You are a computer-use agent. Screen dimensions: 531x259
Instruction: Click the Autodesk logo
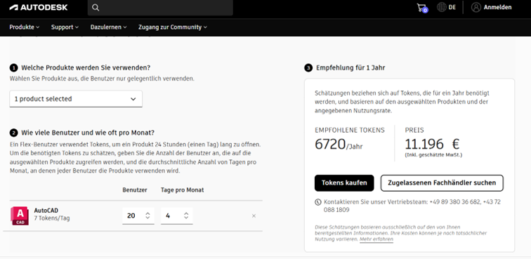(x=39, y=8)
